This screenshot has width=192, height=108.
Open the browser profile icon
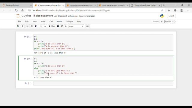pyautogui.click(x=181, y=10)
